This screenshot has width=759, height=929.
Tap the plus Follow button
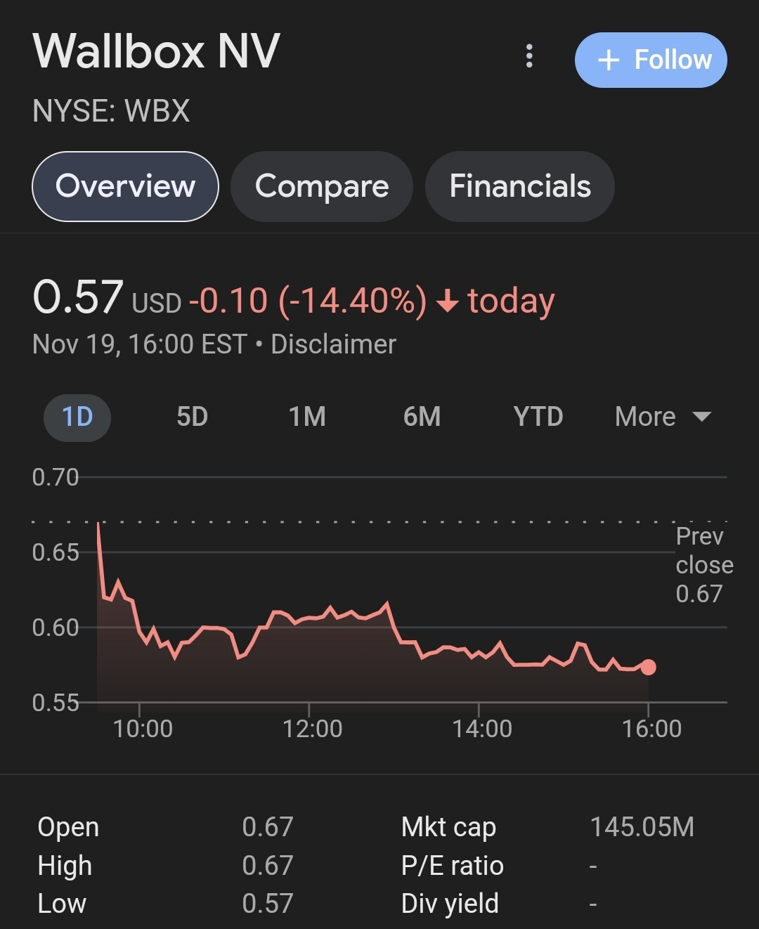click(651, 60)
